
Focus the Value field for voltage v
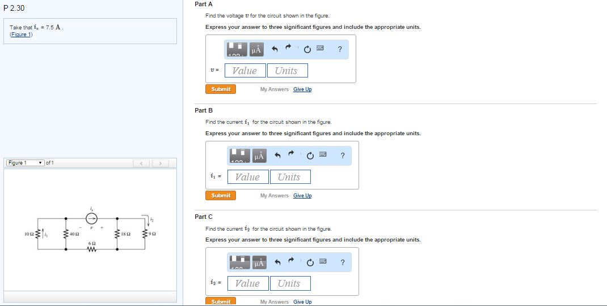pos(245,71)
